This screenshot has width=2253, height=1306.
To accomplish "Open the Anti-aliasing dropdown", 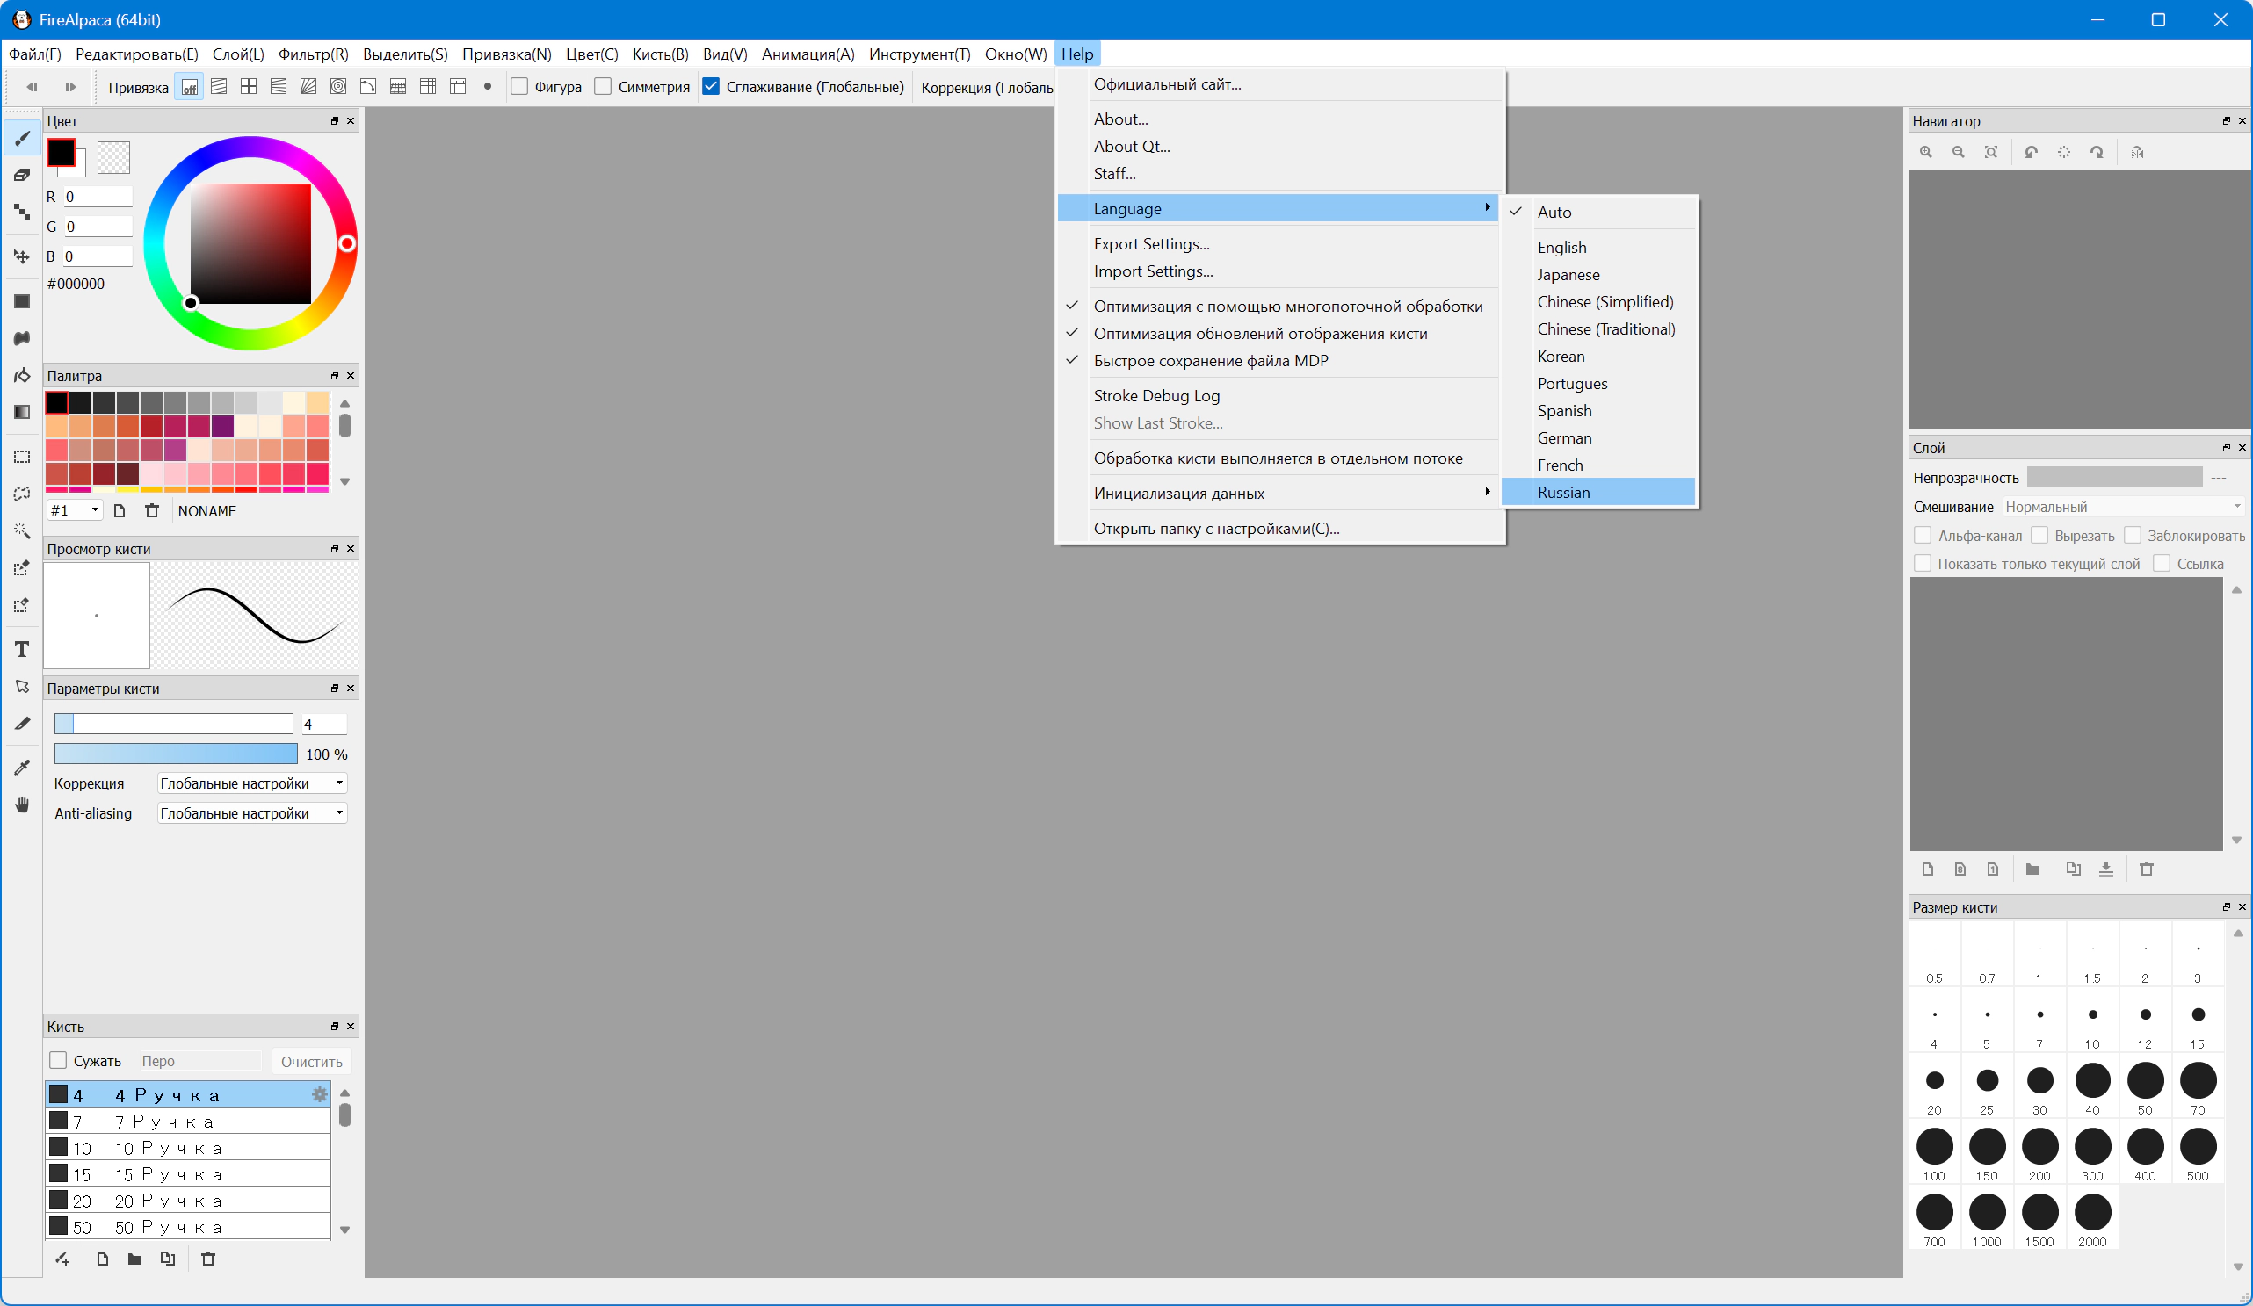I will point(252,813).
